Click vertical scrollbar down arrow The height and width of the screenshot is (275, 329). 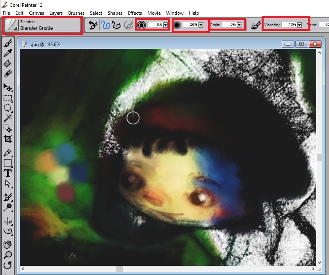click(x=319, y=262)
